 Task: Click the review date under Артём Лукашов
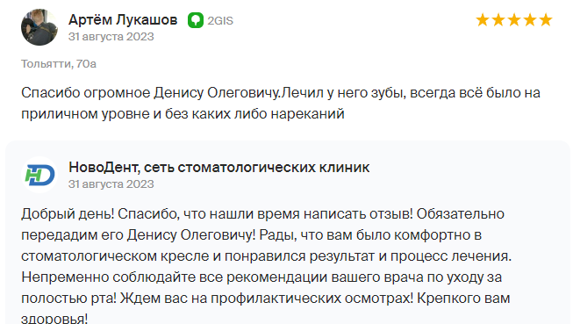point(111,37)
